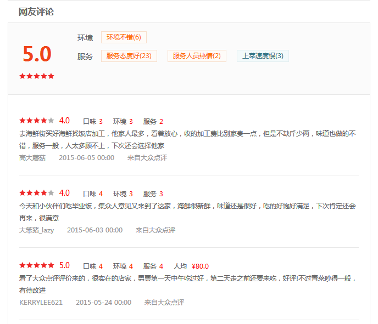Open reviewer 高大蘑菇's profile

point(32,158)
